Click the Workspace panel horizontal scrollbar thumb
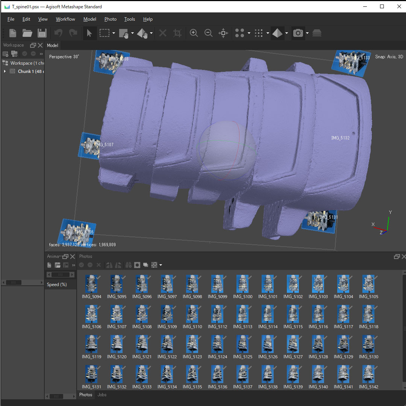 tap(14, 282)
